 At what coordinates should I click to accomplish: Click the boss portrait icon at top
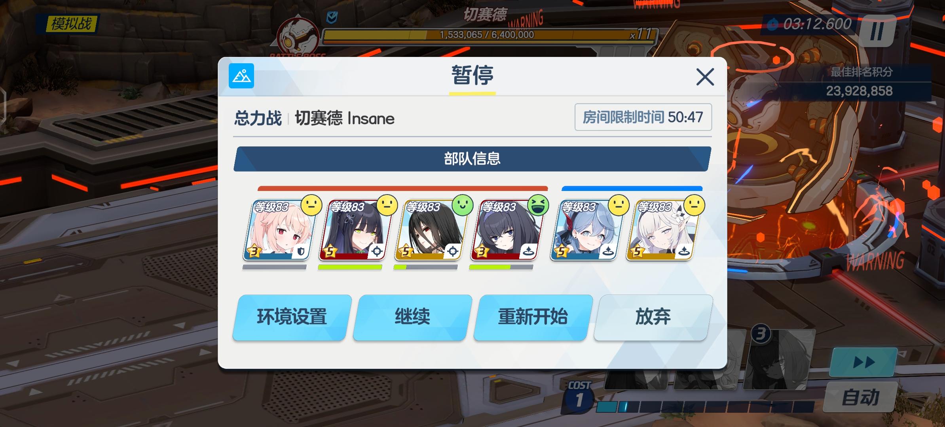pos(298,38)
